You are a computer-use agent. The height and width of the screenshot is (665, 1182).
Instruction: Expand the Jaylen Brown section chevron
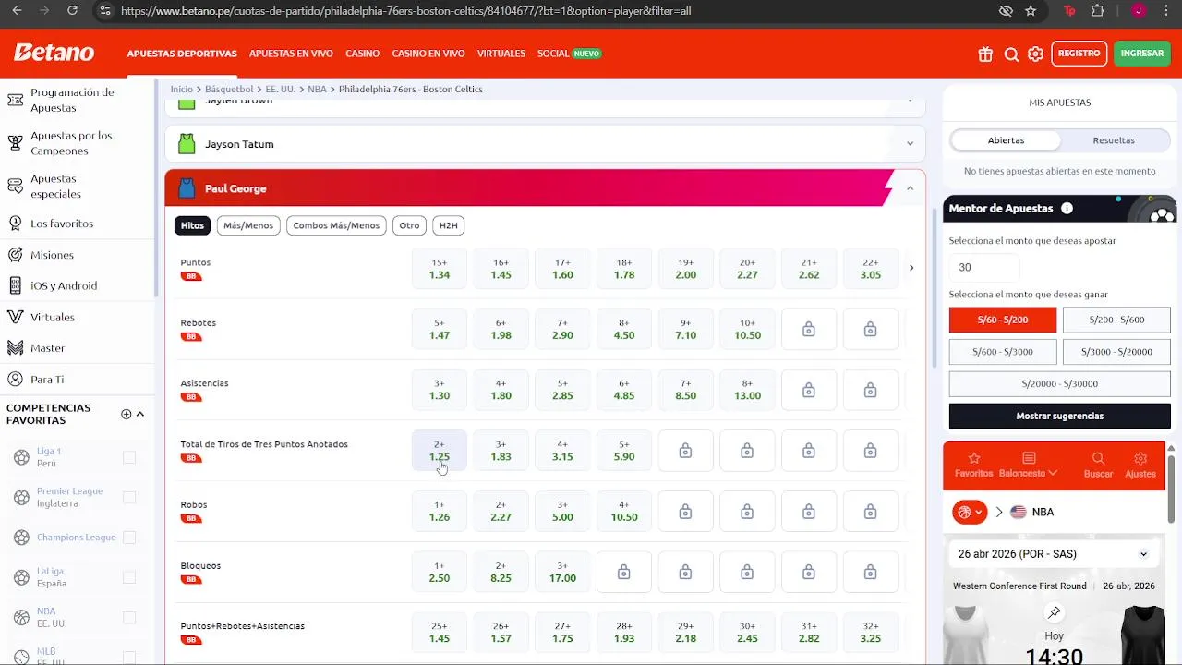(910, 99)
